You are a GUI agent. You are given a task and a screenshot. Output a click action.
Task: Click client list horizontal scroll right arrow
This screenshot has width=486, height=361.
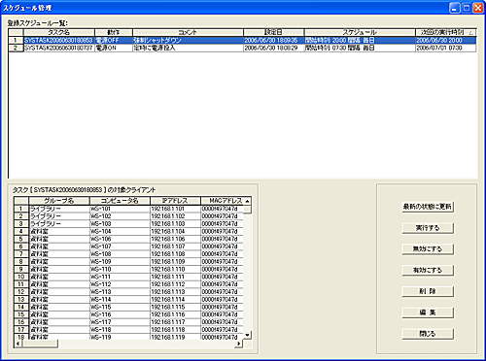click(239, 344)
